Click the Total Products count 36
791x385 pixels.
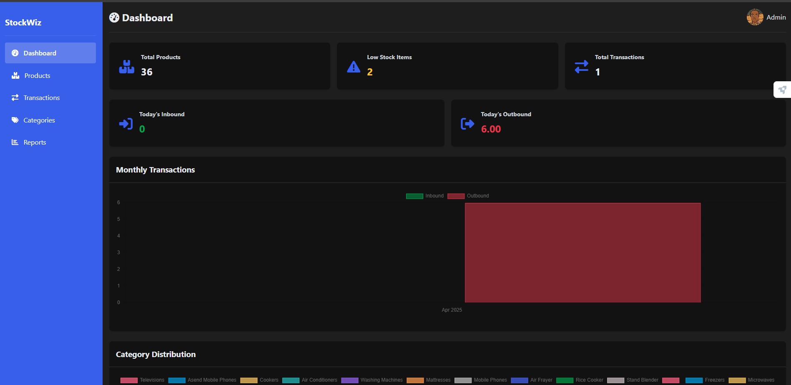point(147,72)
